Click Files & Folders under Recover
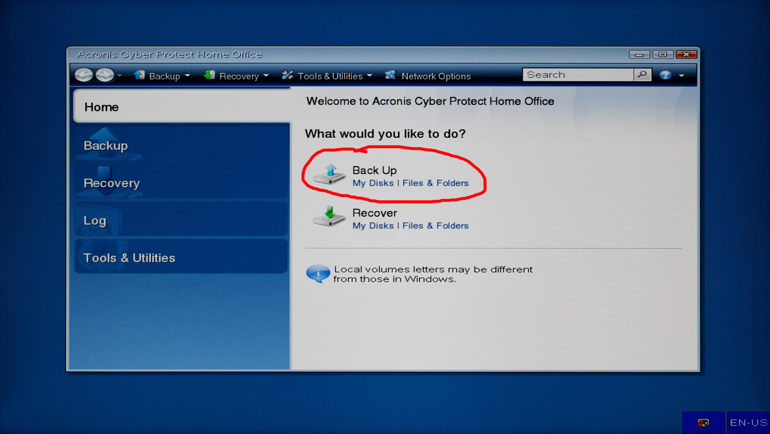770x434 pixels. pos(435,226)
